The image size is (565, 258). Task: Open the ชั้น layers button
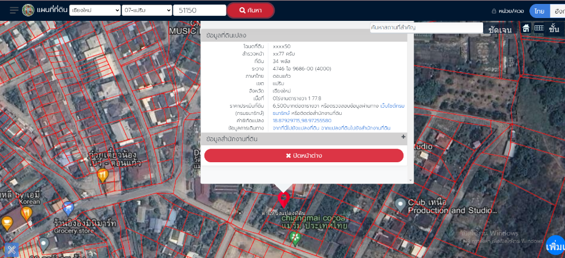554,29
